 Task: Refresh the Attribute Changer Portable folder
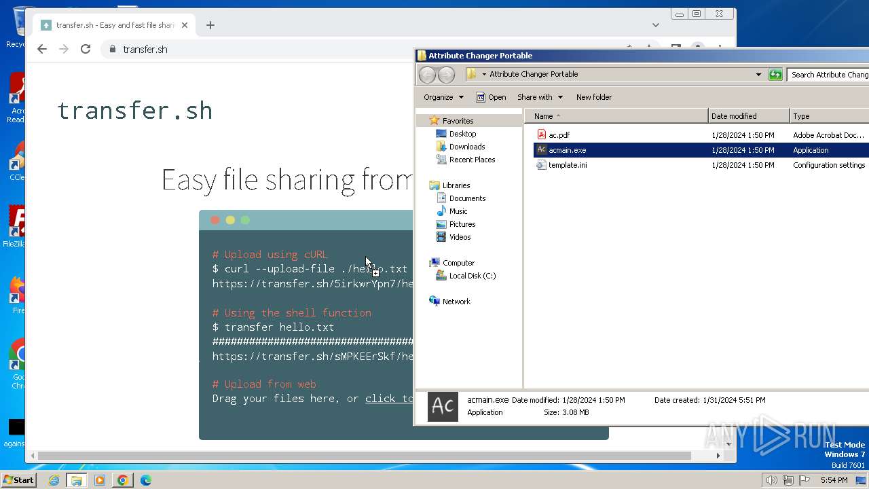[775, 75]
